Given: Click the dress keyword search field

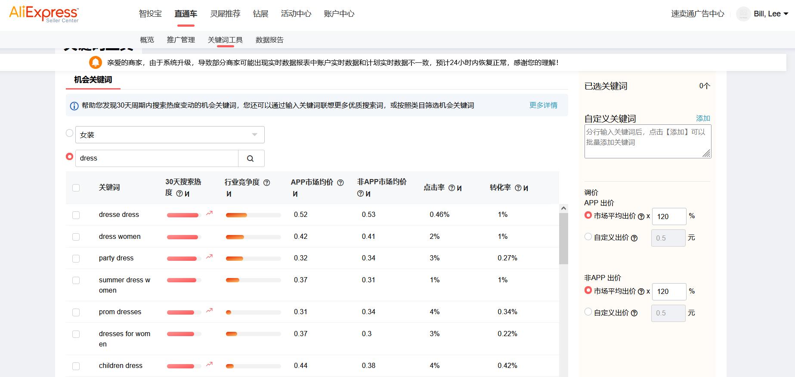Looking at the screenshot, I should click(157, 158).
